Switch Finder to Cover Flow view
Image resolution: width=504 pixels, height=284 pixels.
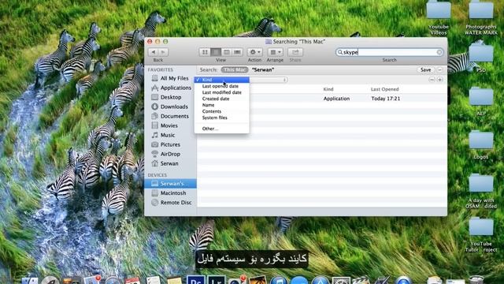pyautogui.click(x=237, y=52)
